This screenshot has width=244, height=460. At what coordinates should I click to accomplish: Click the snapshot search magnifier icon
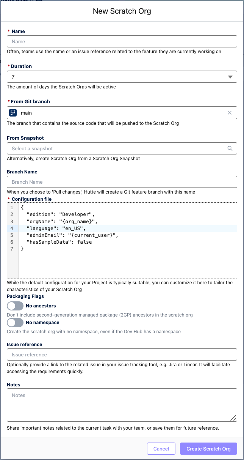(230, 148)
